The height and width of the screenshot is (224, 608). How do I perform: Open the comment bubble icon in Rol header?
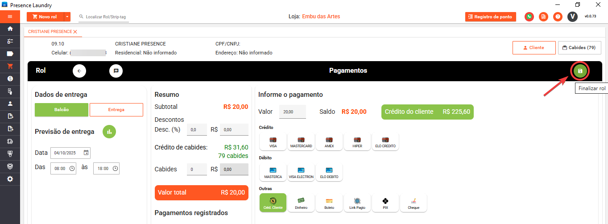(116, 71)
